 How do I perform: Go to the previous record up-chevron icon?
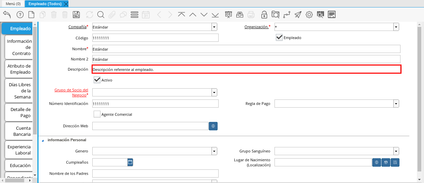pos(193,15)
